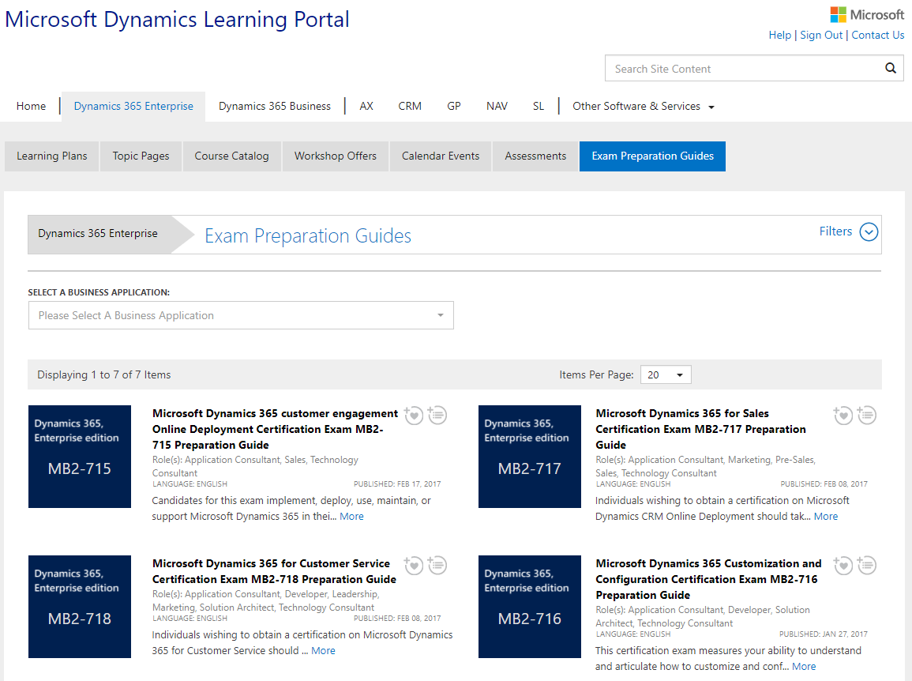The width and height of the screenshot is (912, 681).
Task: Open the Select A Business Application dropdown
Action: (x=241, y=315)
